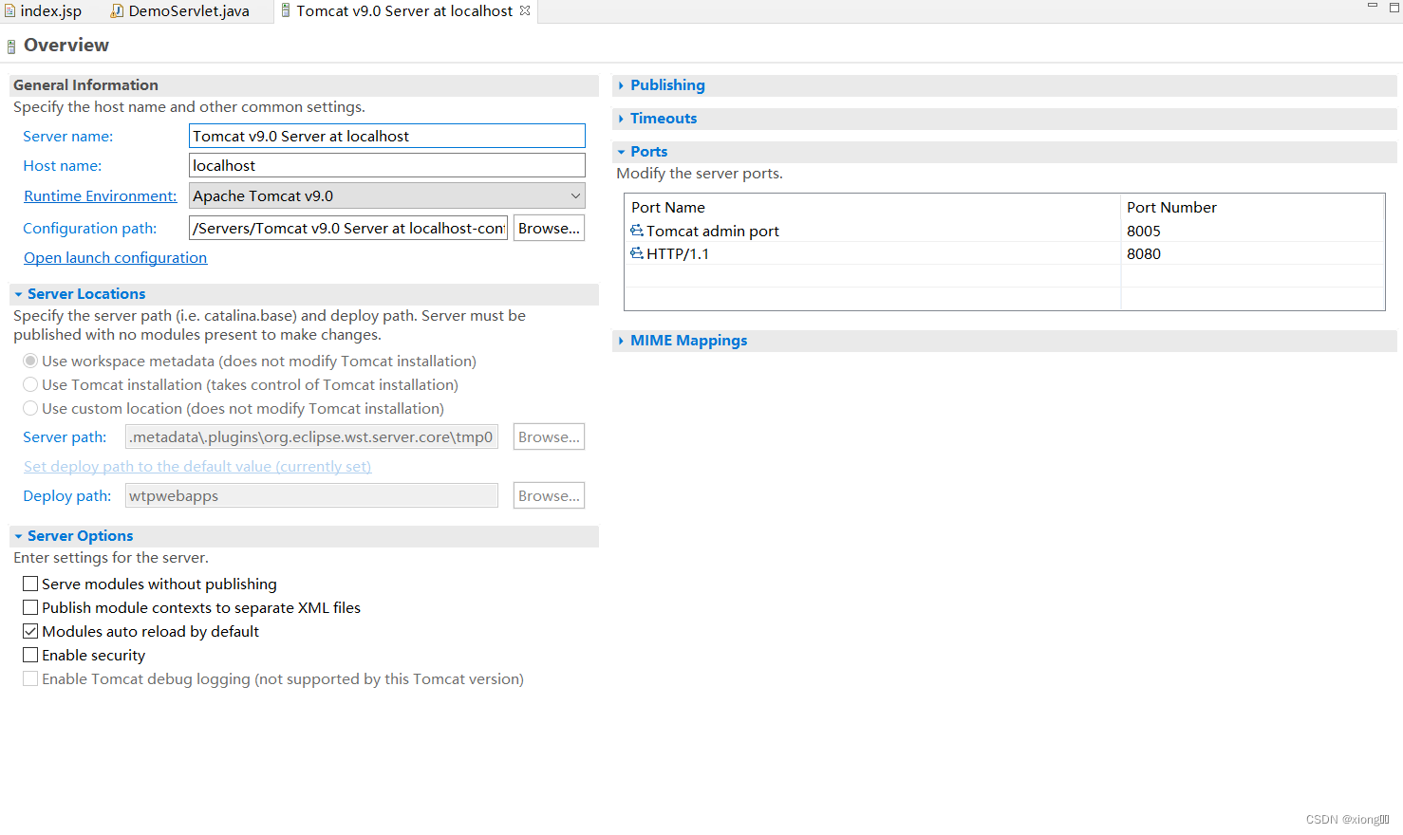
Task: Click Set deploy path to the default value link
Action: (x=197, y=466)
